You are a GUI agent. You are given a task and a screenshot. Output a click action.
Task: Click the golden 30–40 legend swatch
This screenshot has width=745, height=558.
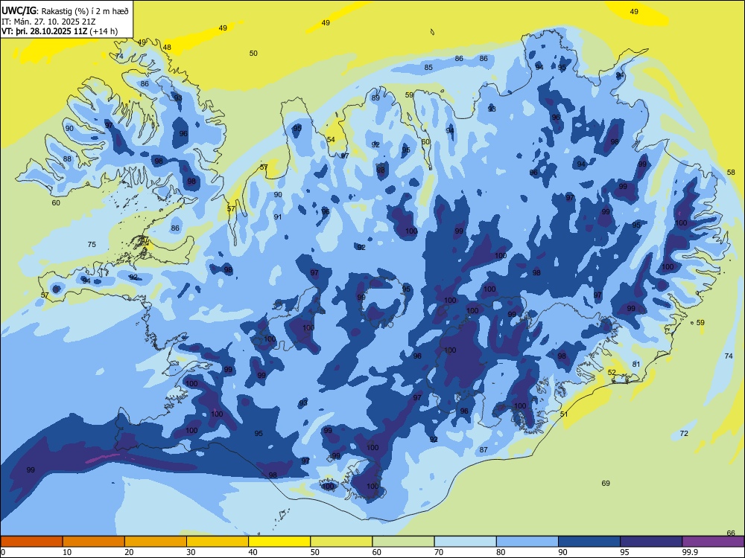218,542
